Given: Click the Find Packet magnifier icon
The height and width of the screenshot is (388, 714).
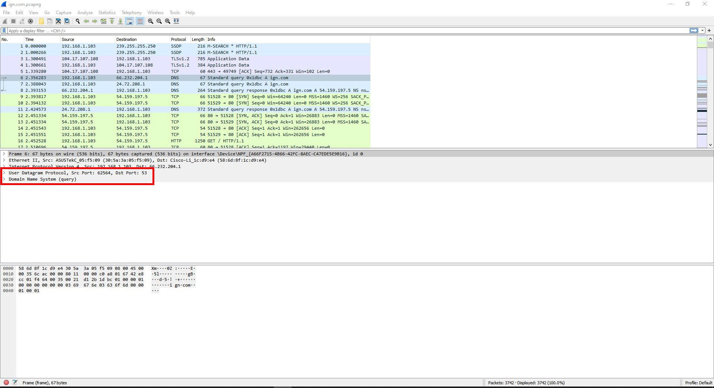Looking at the screenshot, I should (78, 21).
